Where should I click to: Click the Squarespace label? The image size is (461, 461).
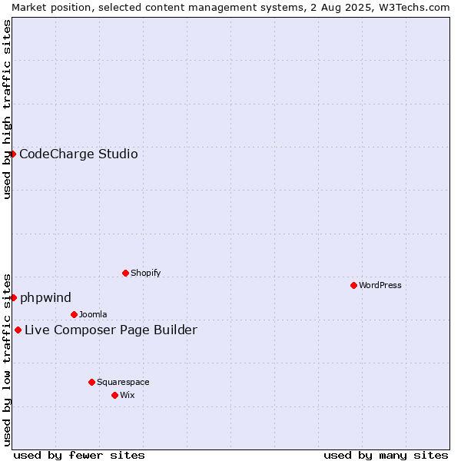tap(123, 382)
